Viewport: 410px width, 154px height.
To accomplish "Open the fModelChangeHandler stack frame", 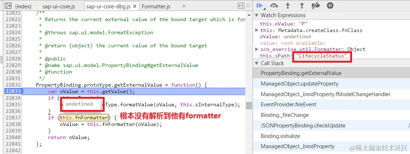I will click(332, 94).
